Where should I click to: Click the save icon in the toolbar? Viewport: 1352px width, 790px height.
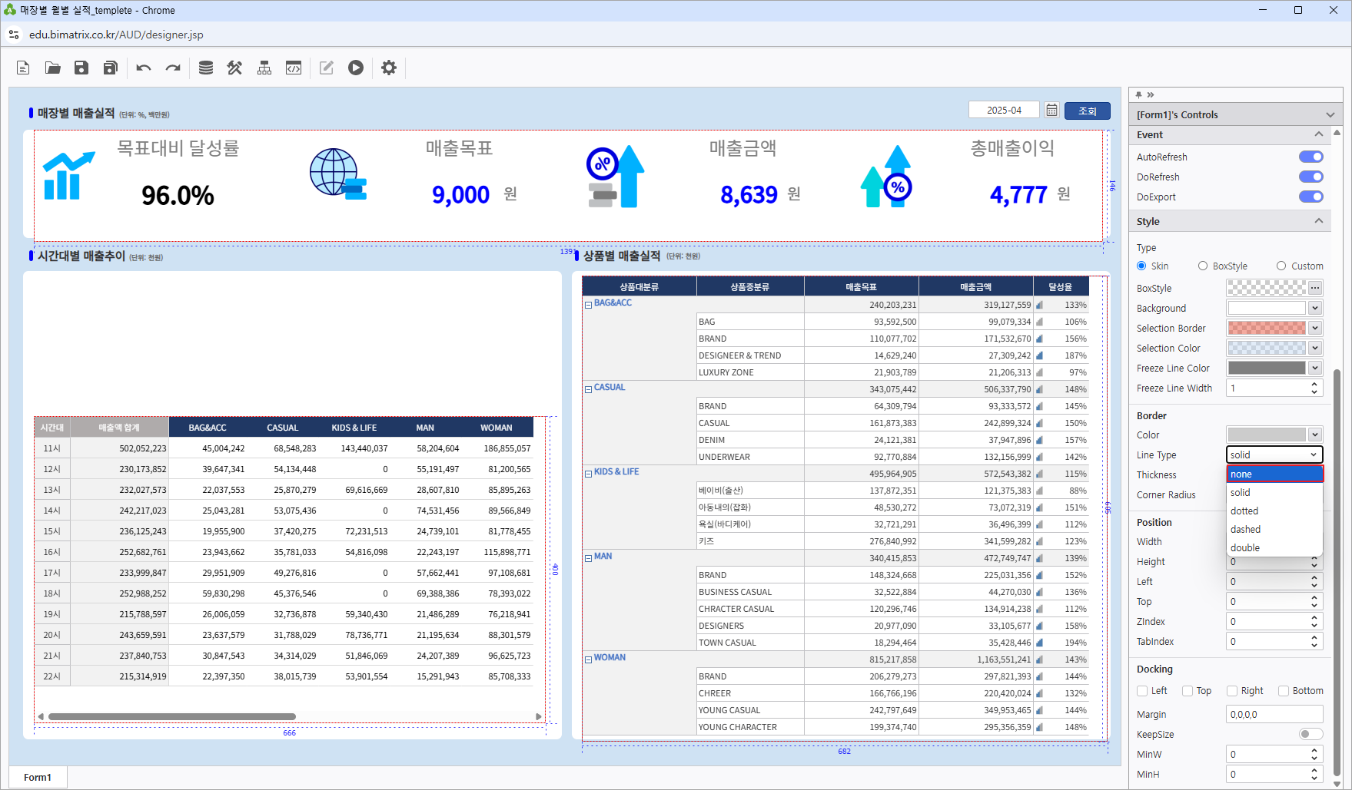[81, 68]
